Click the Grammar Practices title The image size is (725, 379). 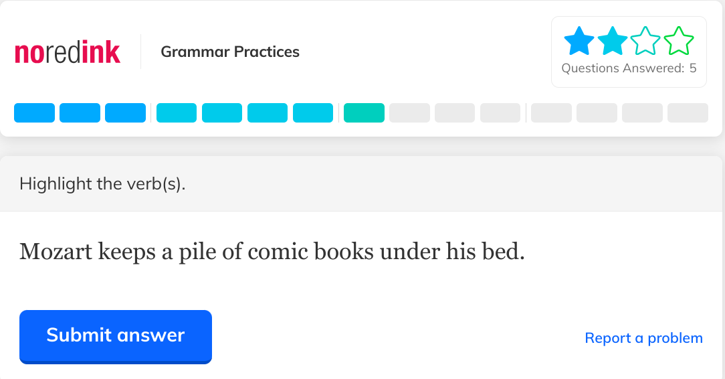coord(230,52)
